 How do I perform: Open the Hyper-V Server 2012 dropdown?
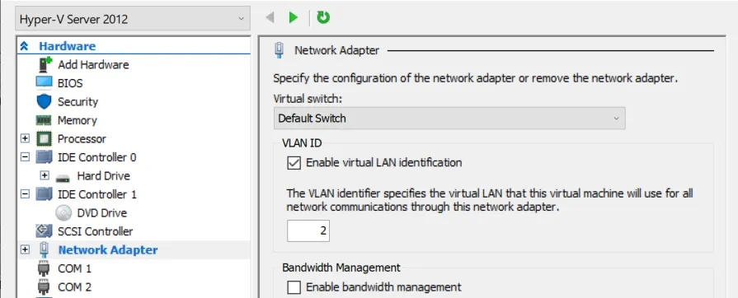click(x=133, y=19)
